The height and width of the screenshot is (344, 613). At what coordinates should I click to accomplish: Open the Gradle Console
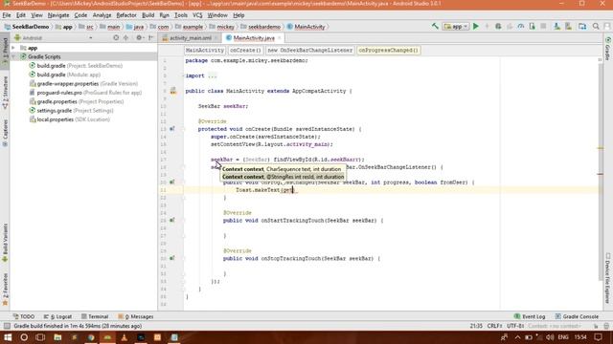click(577, 316)
